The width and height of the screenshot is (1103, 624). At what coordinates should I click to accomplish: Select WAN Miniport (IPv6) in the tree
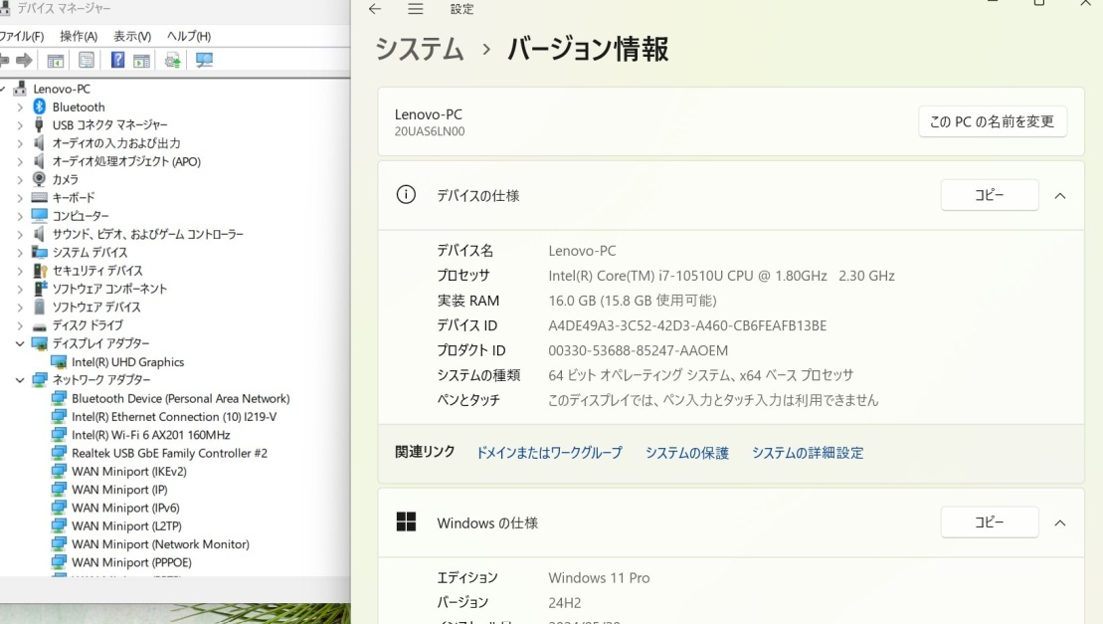point(126,508)
